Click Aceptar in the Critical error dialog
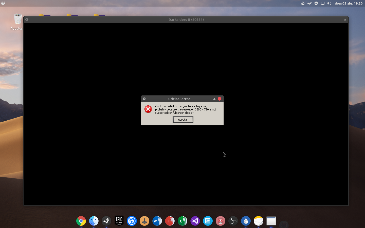The image size is (365, 228). [x=183, y=120]
